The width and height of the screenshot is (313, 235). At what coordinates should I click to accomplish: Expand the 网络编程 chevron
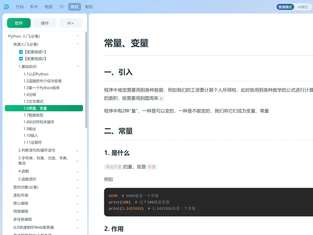(78, 212)
